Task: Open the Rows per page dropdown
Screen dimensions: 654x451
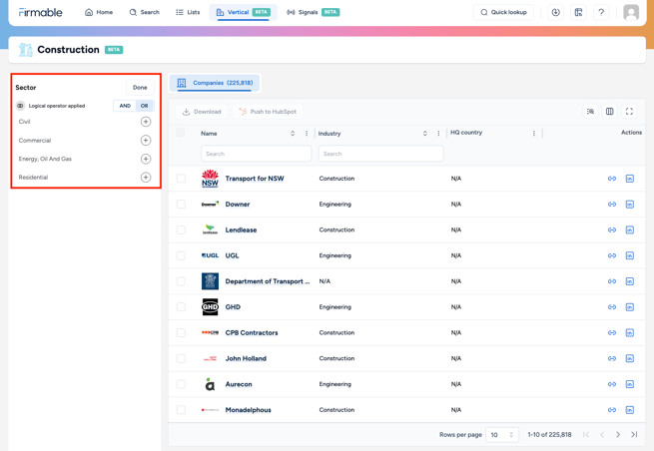Action: (502, 435)
